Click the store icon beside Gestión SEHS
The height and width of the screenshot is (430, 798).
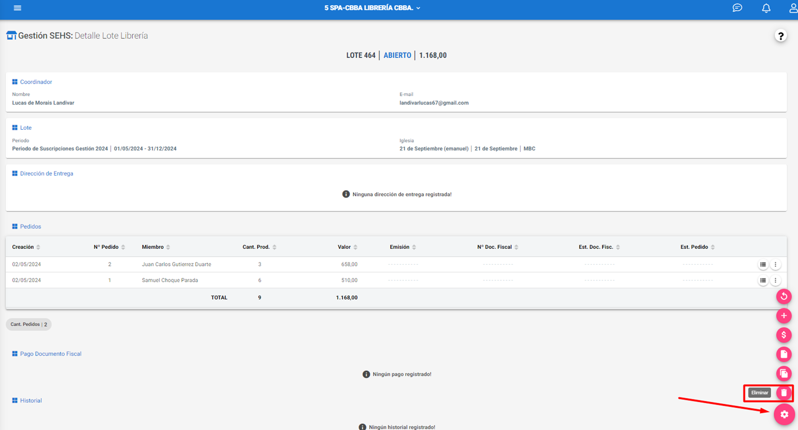tap(11, 35)
